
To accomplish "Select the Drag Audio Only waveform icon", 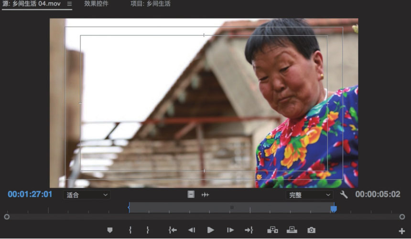I will (205, 195).
